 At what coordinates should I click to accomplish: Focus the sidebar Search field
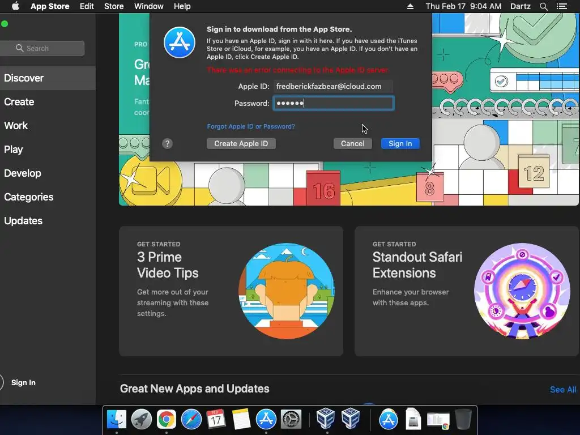(x=42, y=49)
